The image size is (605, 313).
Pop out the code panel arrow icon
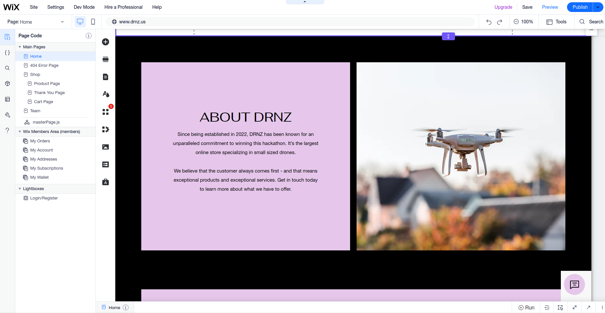588,307
